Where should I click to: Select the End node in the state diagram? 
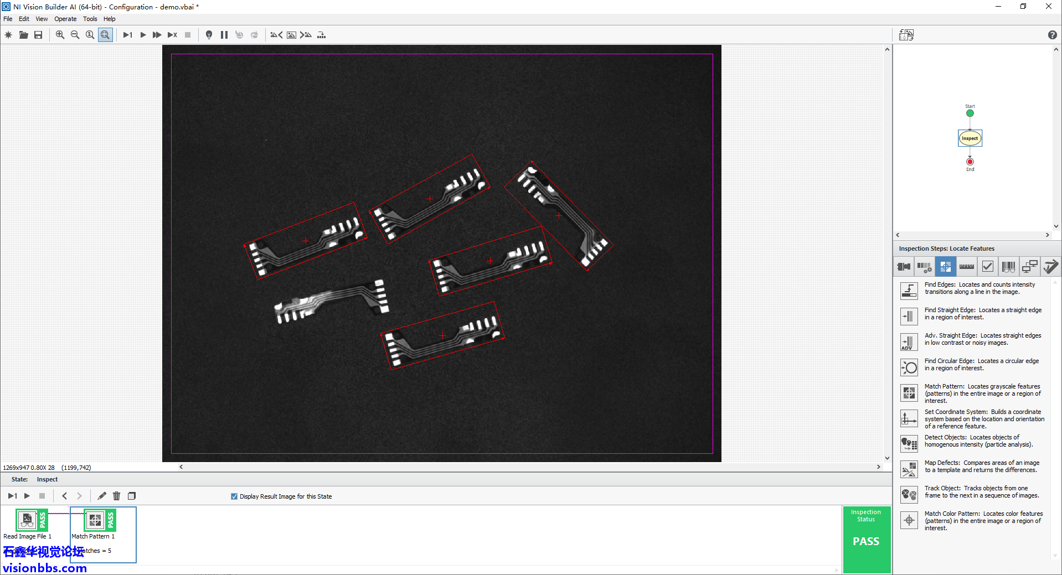[x=970, y=162]
